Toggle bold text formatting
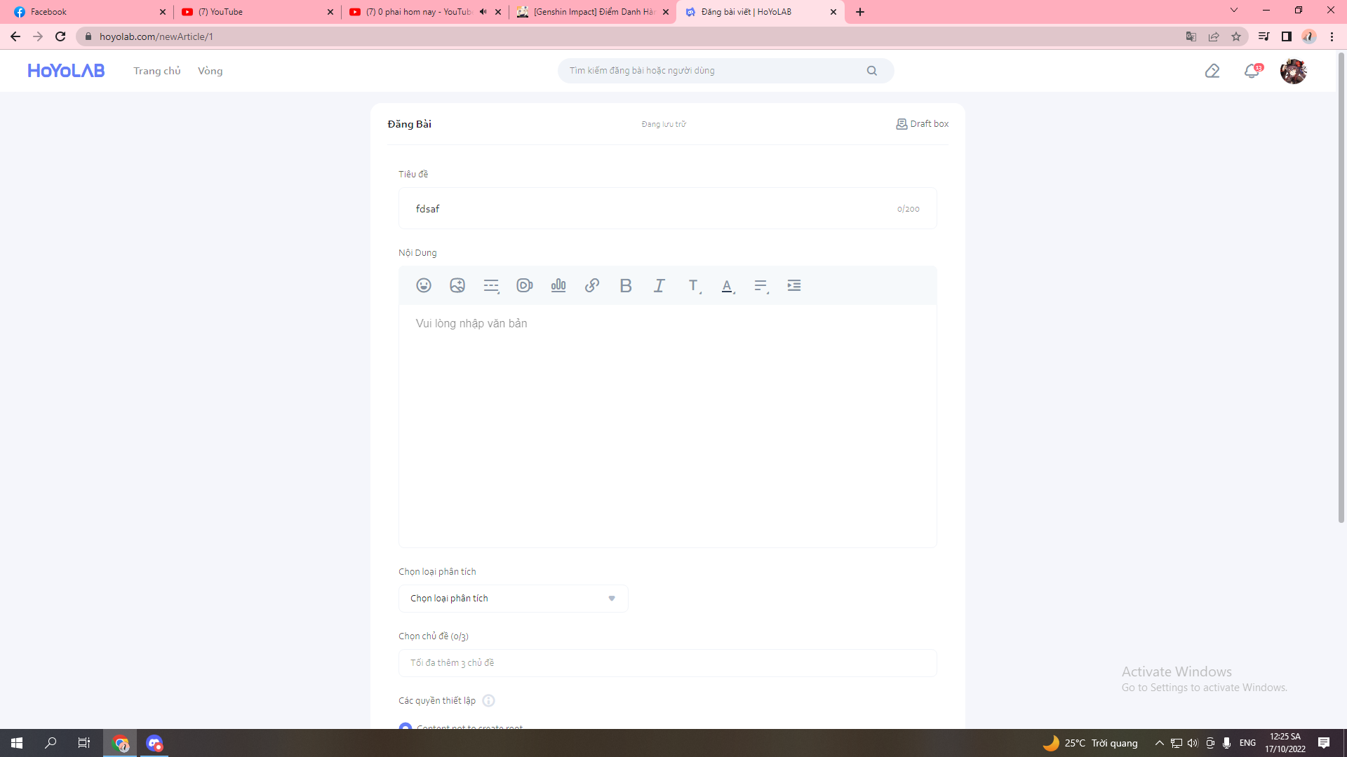The image size is (1347, 757). pyautogui.click(x=626, y=285)
